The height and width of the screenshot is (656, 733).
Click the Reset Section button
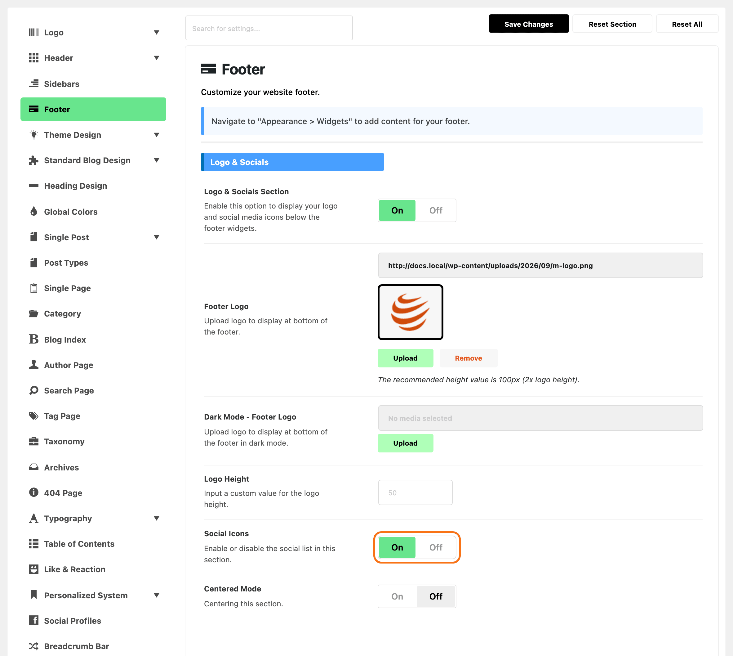point(612,24)
